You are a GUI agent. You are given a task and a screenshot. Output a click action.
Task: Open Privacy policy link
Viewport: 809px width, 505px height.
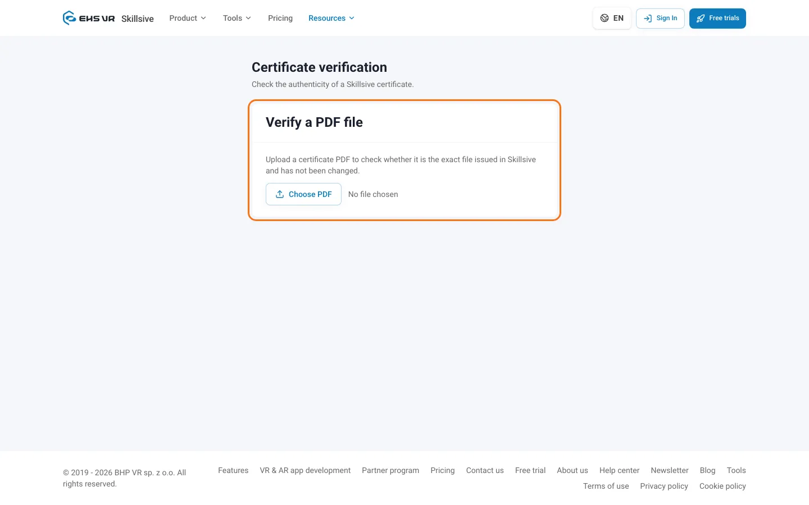coord(664,486)
